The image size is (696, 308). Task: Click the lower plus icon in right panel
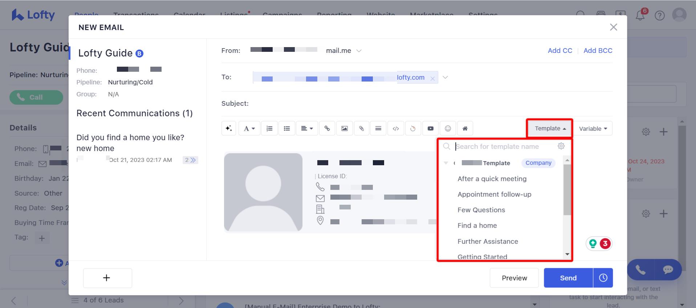click(x=664, y=214)
